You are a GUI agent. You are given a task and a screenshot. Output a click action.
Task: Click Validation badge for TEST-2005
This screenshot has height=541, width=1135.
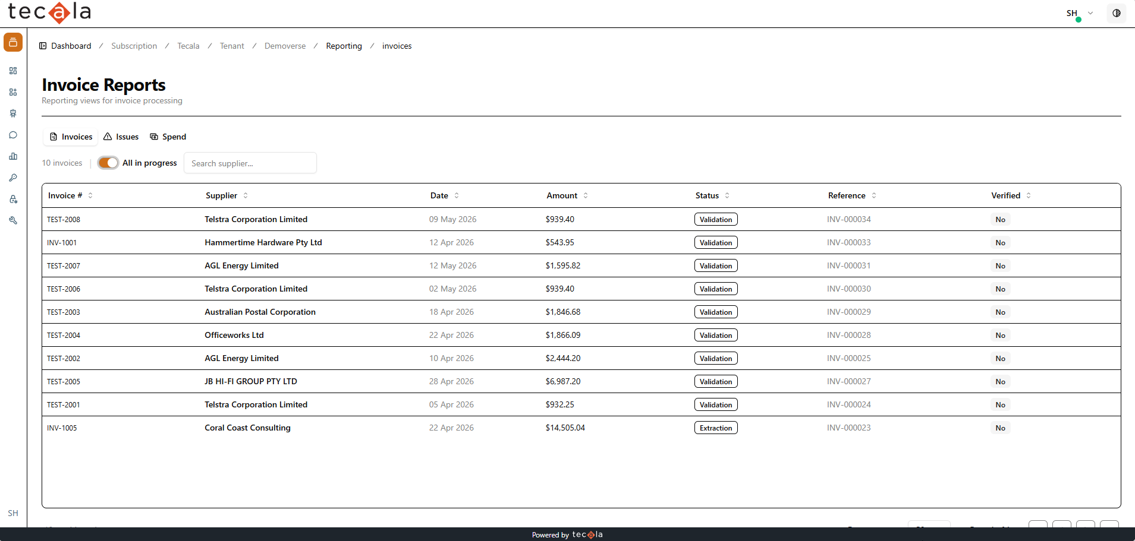(x=716, y=381)
